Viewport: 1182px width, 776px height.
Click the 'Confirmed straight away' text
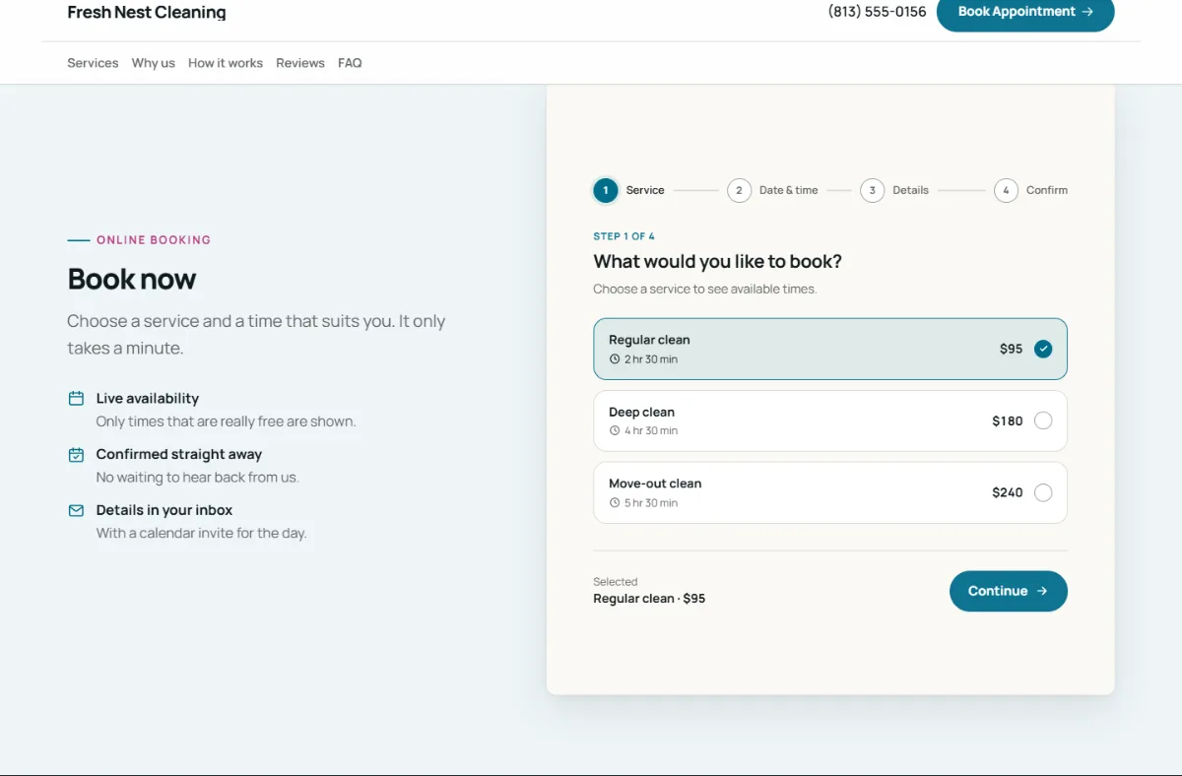pos(179,455)
